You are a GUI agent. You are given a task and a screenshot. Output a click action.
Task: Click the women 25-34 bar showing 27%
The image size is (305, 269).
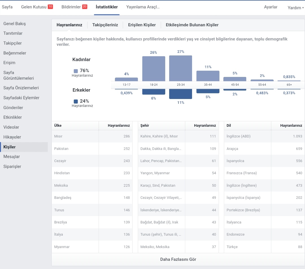180,68
